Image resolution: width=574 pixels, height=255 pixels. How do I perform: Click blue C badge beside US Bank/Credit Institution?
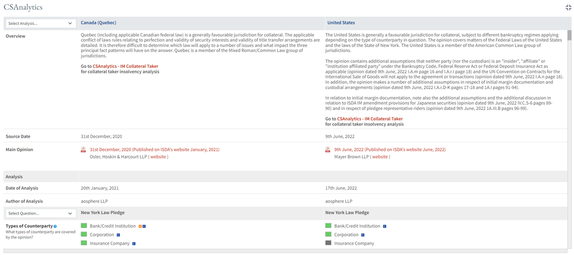coord(384,227)
